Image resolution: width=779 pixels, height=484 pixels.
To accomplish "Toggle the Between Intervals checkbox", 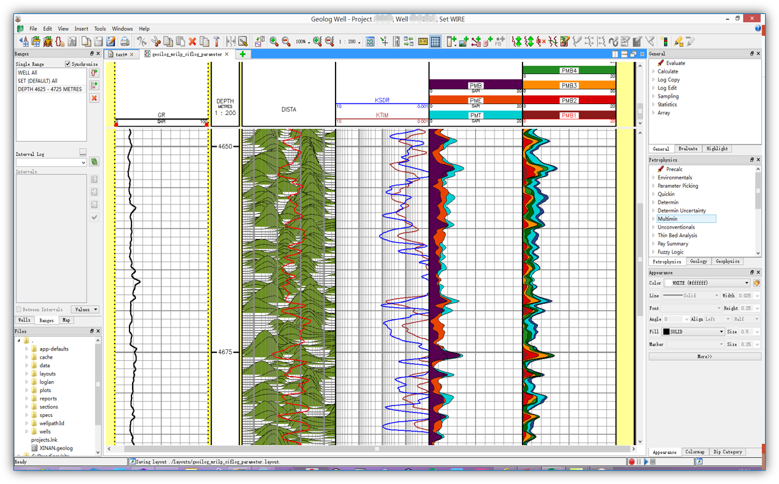I will pos(19,310).
